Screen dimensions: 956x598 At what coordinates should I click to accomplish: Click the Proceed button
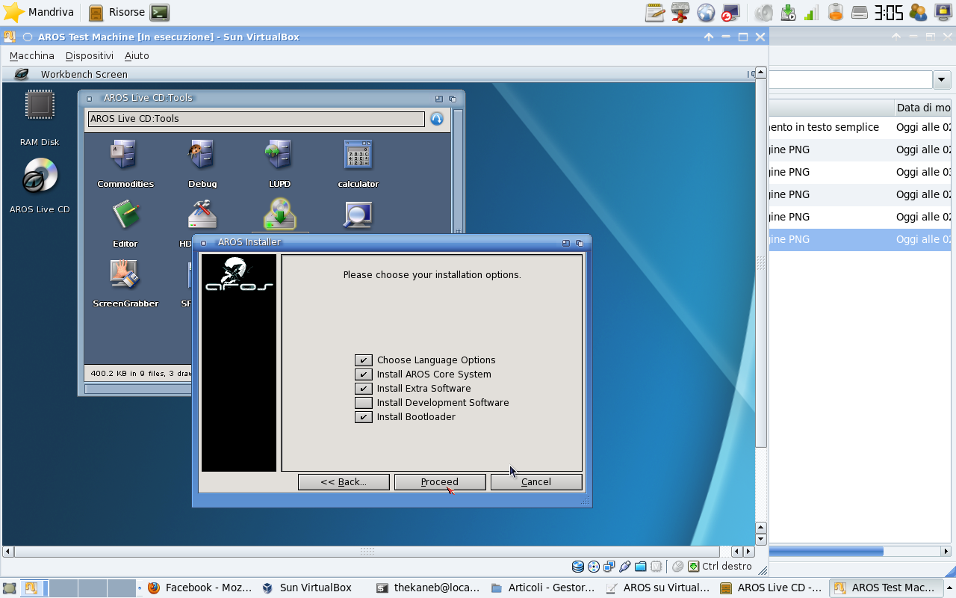pyautogui.click(x=440, y=482)
